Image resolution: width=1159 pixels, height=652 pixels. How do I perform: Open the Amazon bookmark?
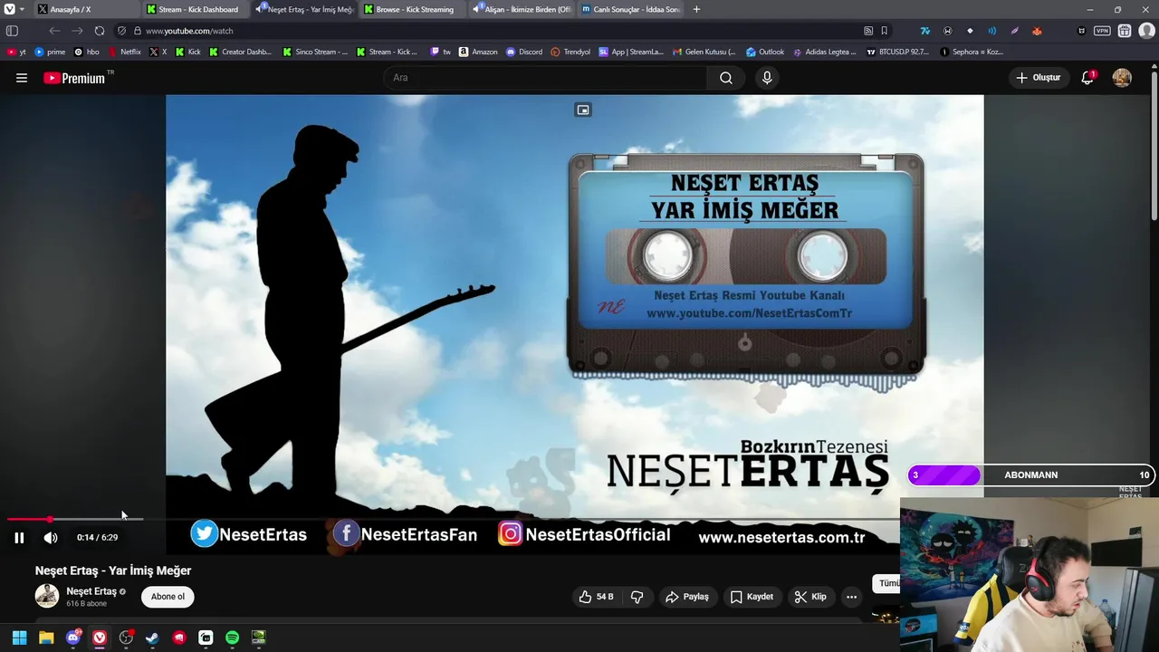click(x=478, y=52)
